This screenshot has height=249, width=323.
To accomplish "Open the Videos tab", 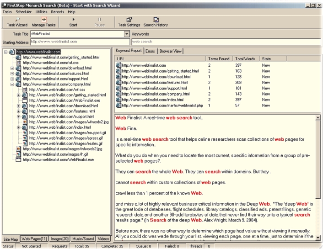I will (103, 238).
